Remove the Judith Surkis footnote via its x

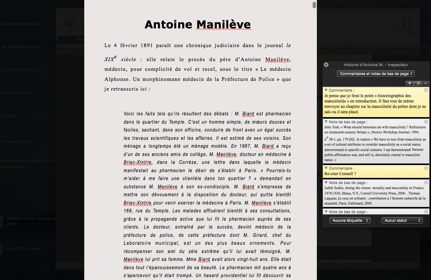[x=426, y=182]
